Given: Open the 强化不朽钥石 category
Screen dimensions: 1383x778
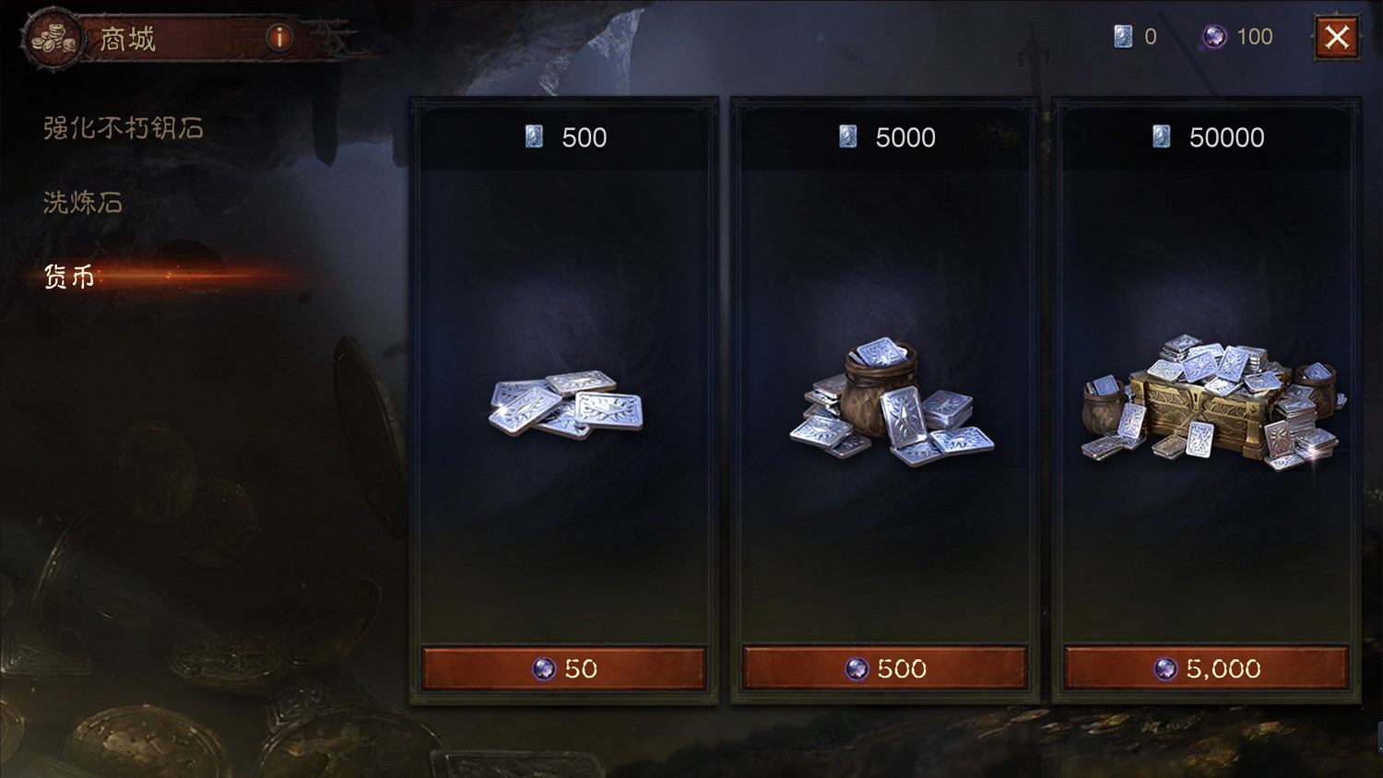Looking at the screenshot, I should 123,128.
